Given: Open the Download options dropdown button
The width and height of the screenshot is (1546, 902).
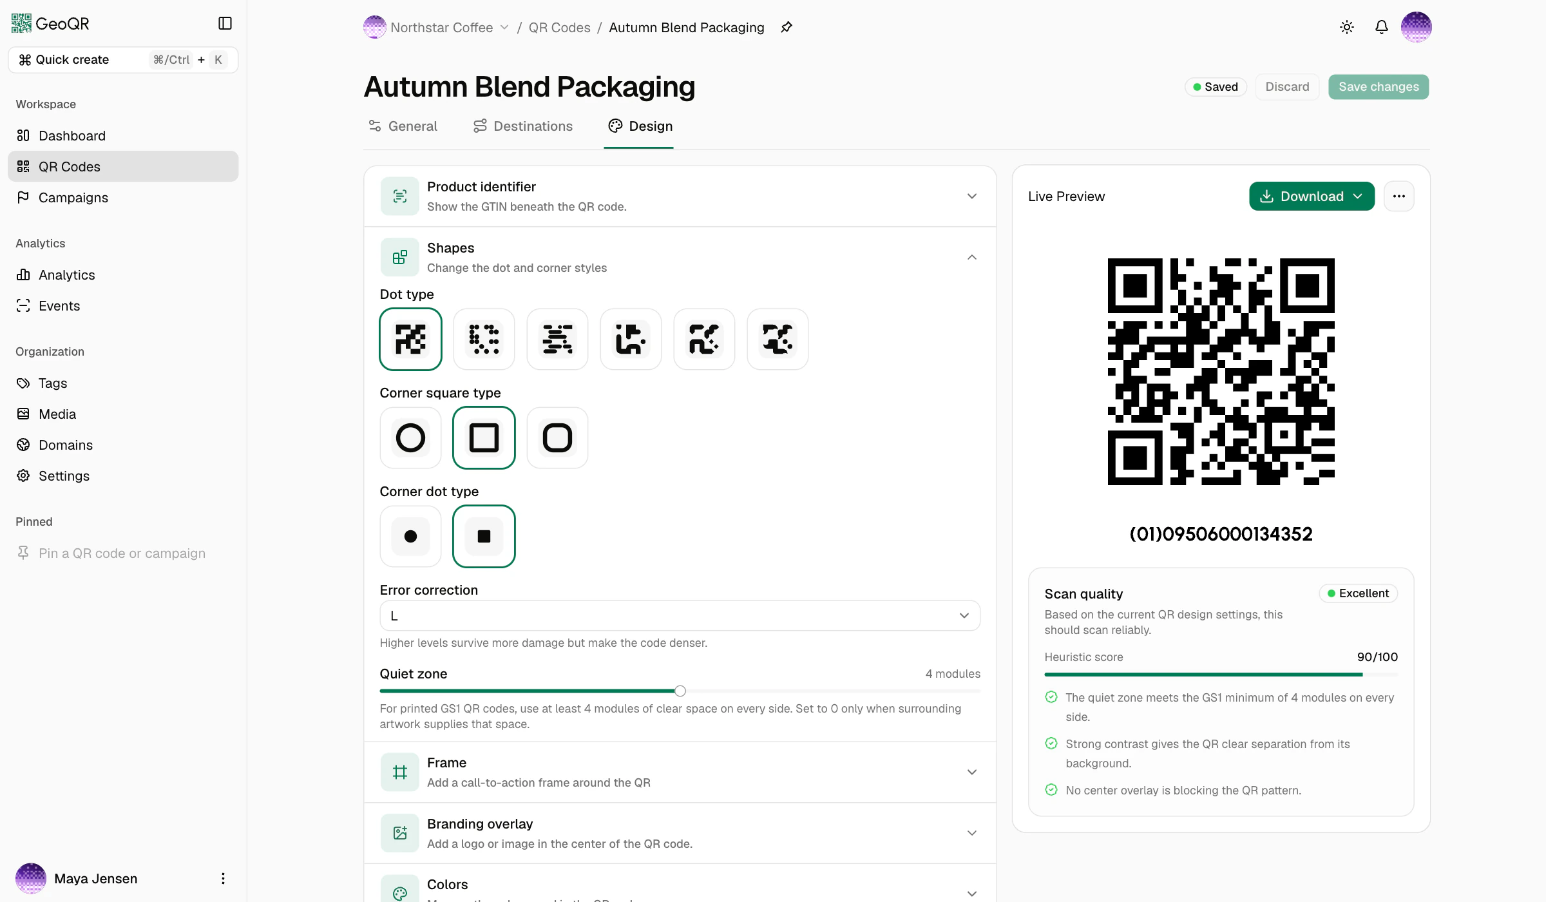Looking at the screenshot, I should pyautogui.click(x=1312, y=196).
